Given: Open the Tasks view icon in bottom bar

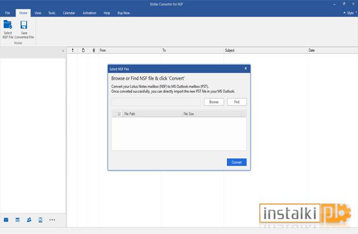Looking at the screenshot, I should (41, 220).
